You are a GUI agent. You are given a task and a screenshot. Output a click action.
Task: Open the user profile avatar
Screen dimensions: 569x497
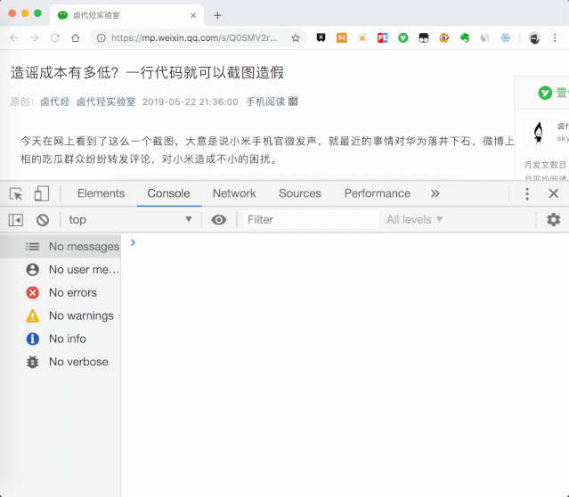(x=534, y=37)
